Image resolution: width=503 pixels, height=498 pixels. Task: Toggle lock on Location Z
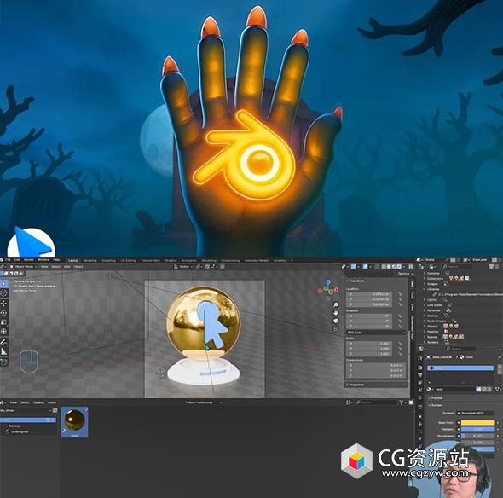[401, 304]
